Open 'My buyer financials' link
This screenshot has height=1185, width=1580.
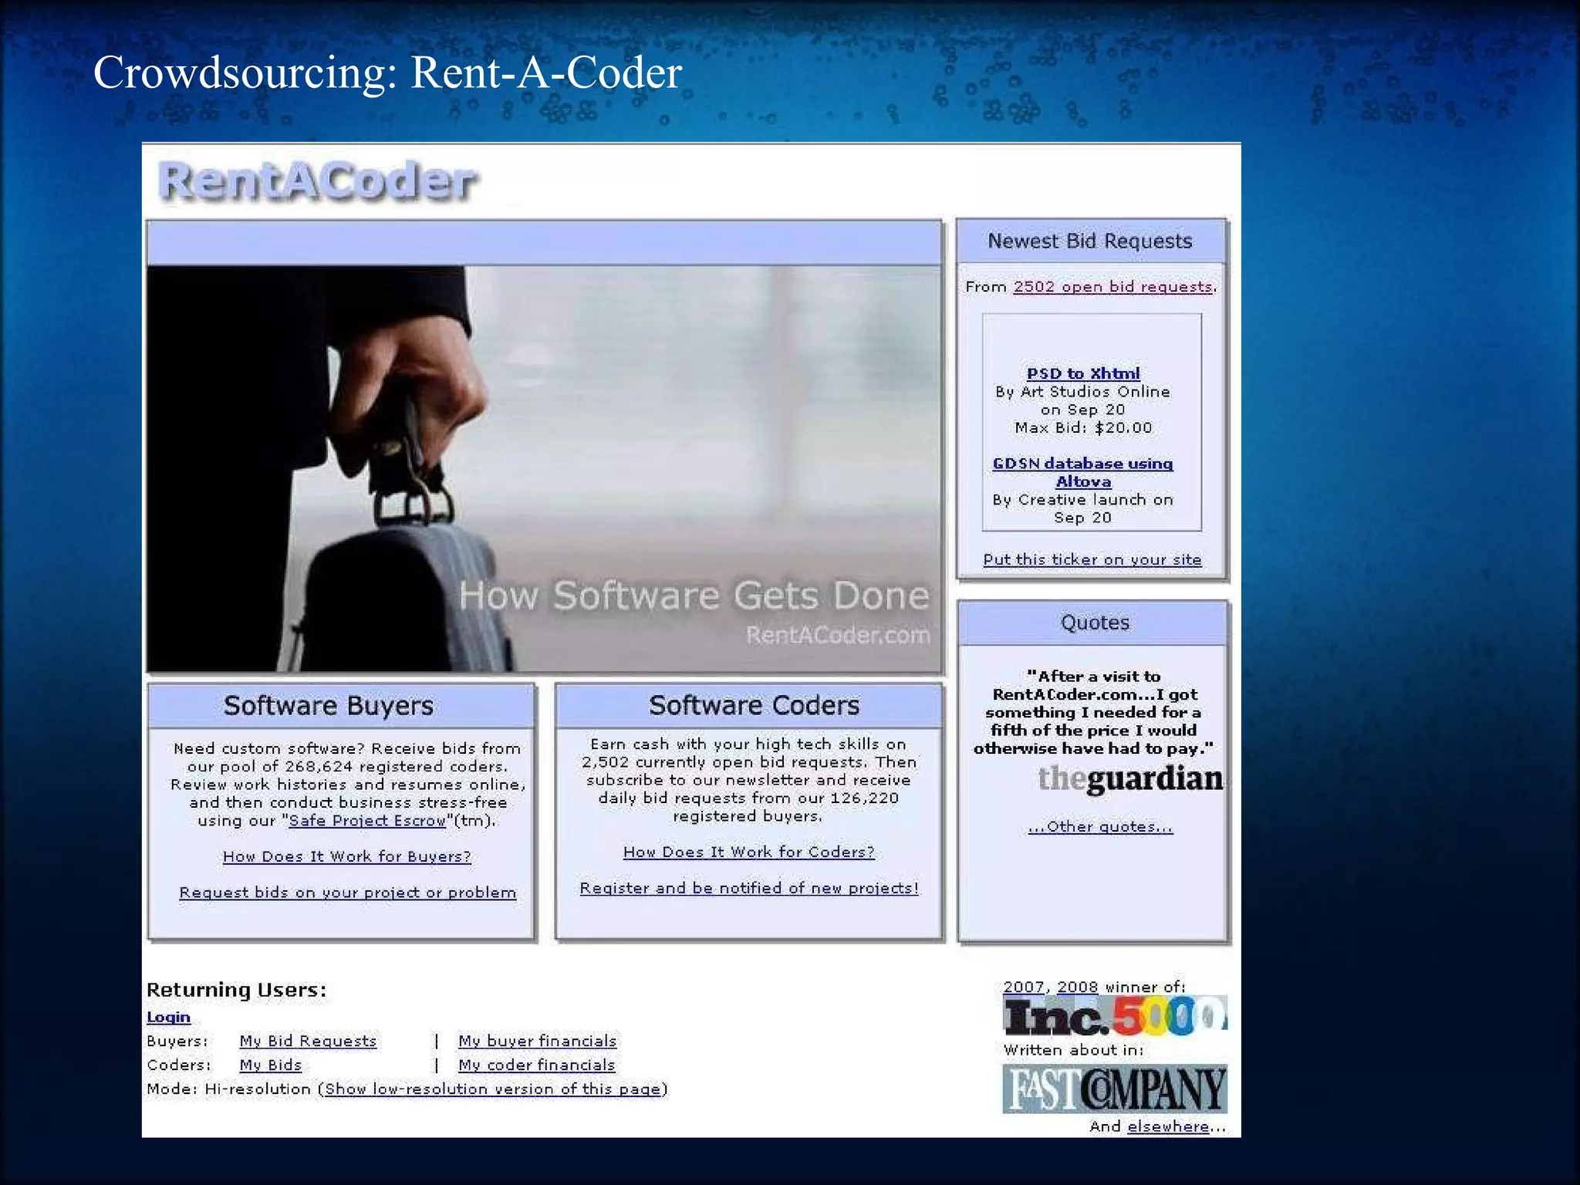coord(538,1042)
